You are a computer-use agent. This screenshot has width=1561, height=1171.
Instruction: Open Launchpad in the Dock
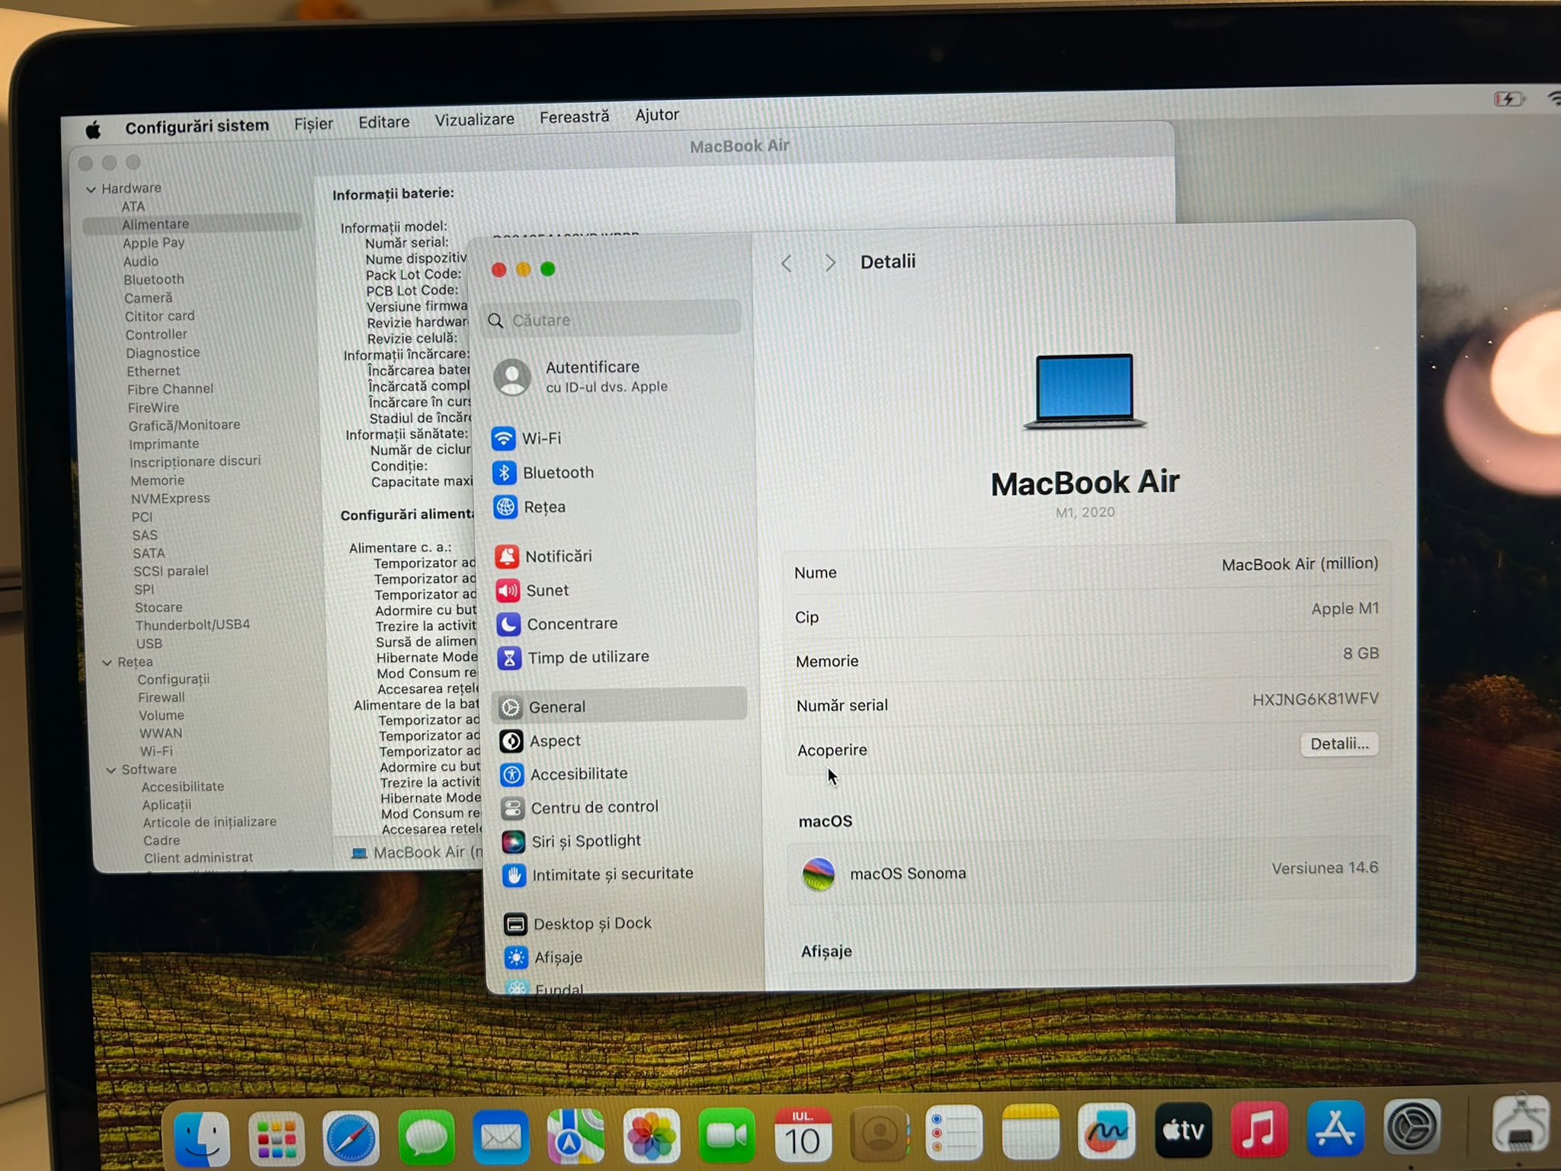276,1139
